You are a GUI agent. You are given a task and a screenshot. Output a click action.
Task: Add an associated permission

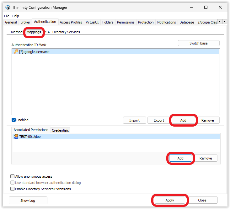[x=180, y=158]
